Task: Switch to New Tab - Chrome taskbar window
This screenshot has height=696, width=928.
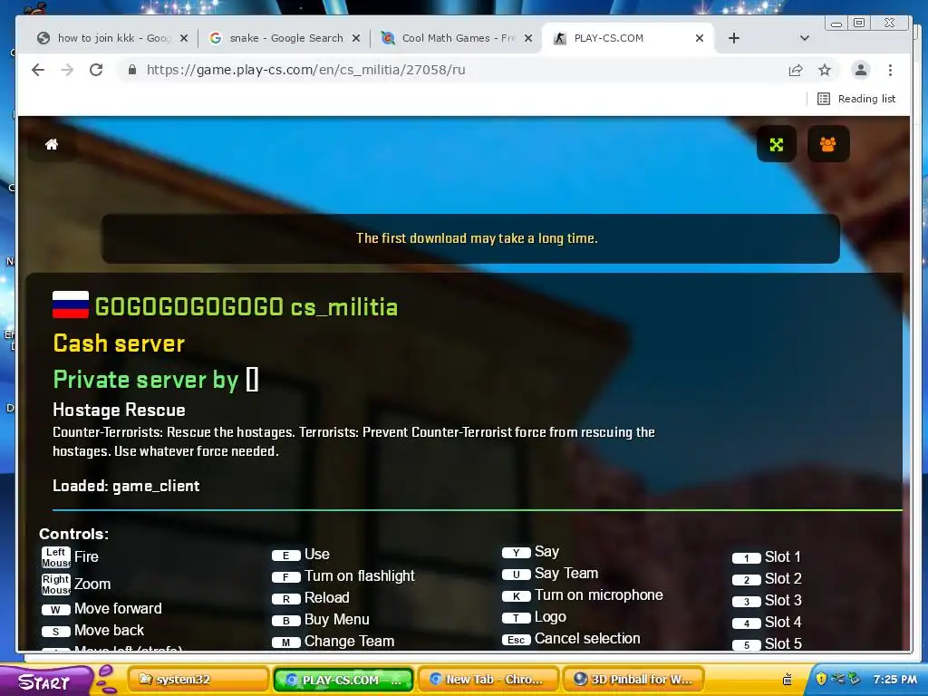Action: click(x=488, y=680)
